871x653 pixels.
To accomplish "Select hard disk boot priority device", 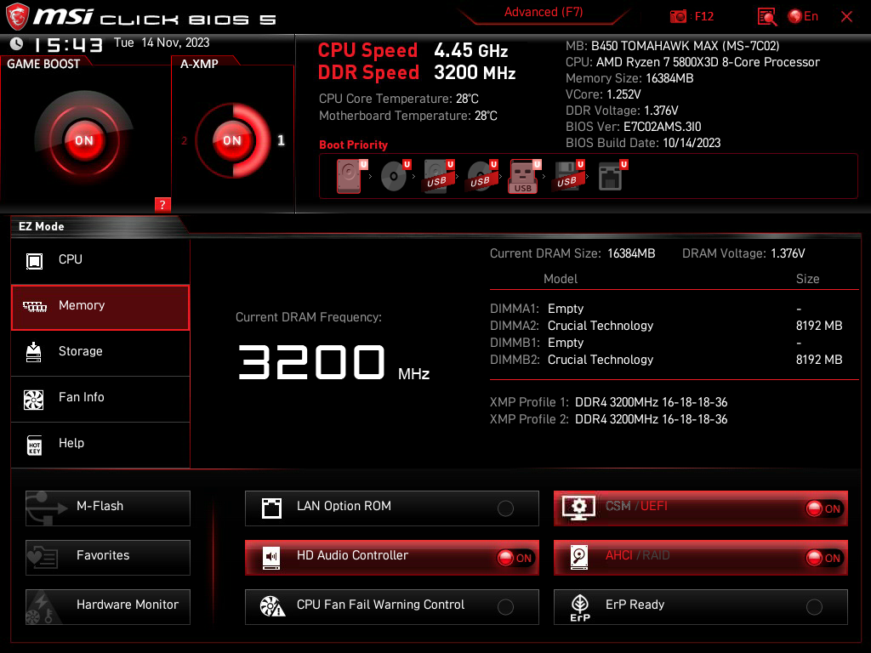I will (351, 176).
